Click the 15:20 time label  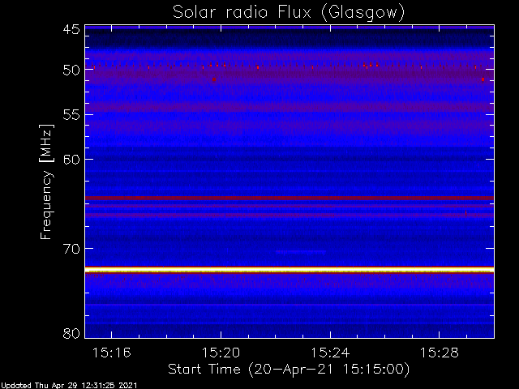(x=221, y=353)
